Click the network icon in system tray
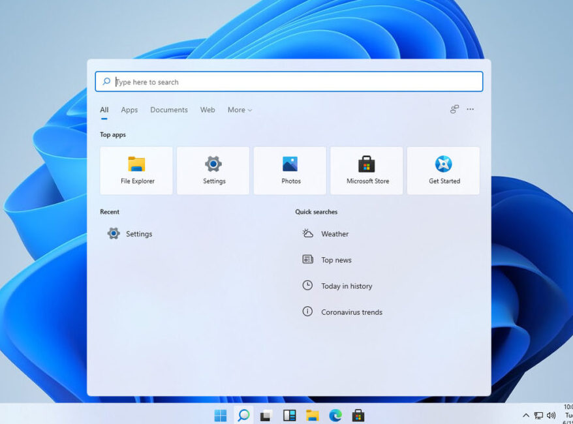This screenshot has height=424, width=573. tap(538, 416)
